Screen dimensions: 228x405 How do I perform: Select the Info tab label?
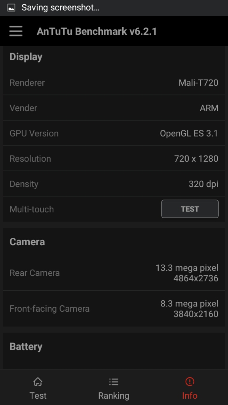pos(190,396)
